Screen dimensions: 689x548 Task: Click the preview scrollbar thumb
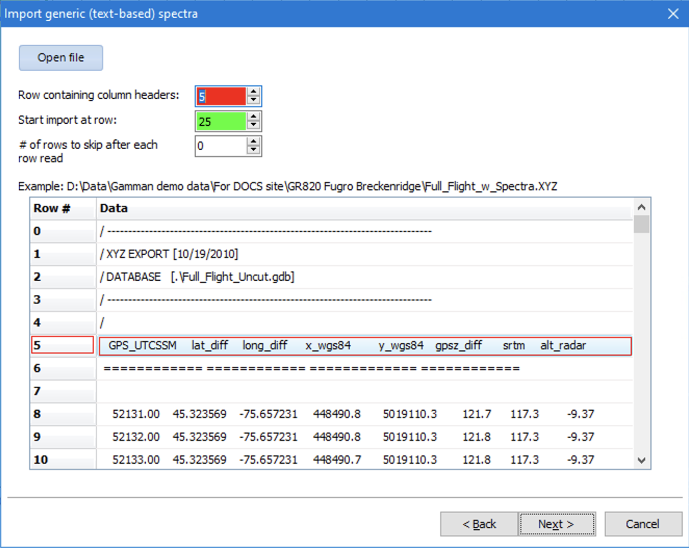(642, 225)
